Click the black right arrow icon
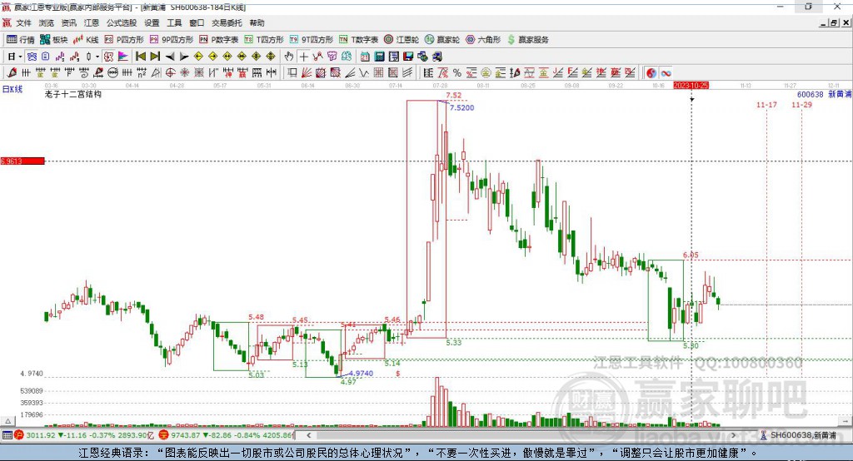This screenshot has height=461, width=853. (184, 57)
